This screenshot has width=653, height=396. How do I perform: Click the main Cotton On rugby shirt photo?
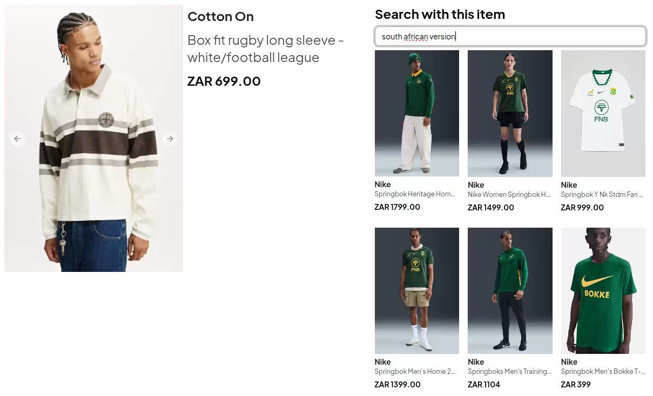pos(93,138)
